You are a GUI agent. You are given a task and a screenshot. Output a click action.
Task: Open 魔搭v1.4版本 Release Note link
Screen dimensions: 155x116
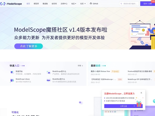click(x=100, y=71)
